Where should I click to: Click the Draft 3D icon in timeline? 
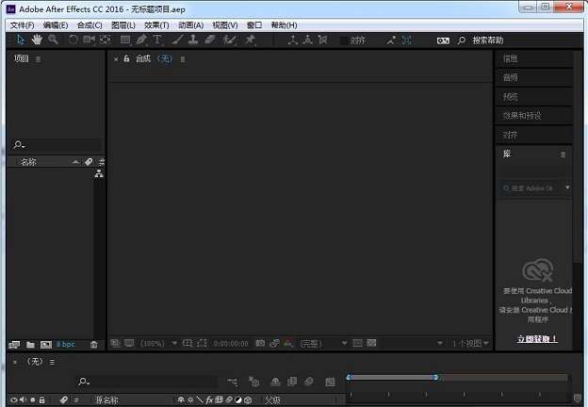253,382
